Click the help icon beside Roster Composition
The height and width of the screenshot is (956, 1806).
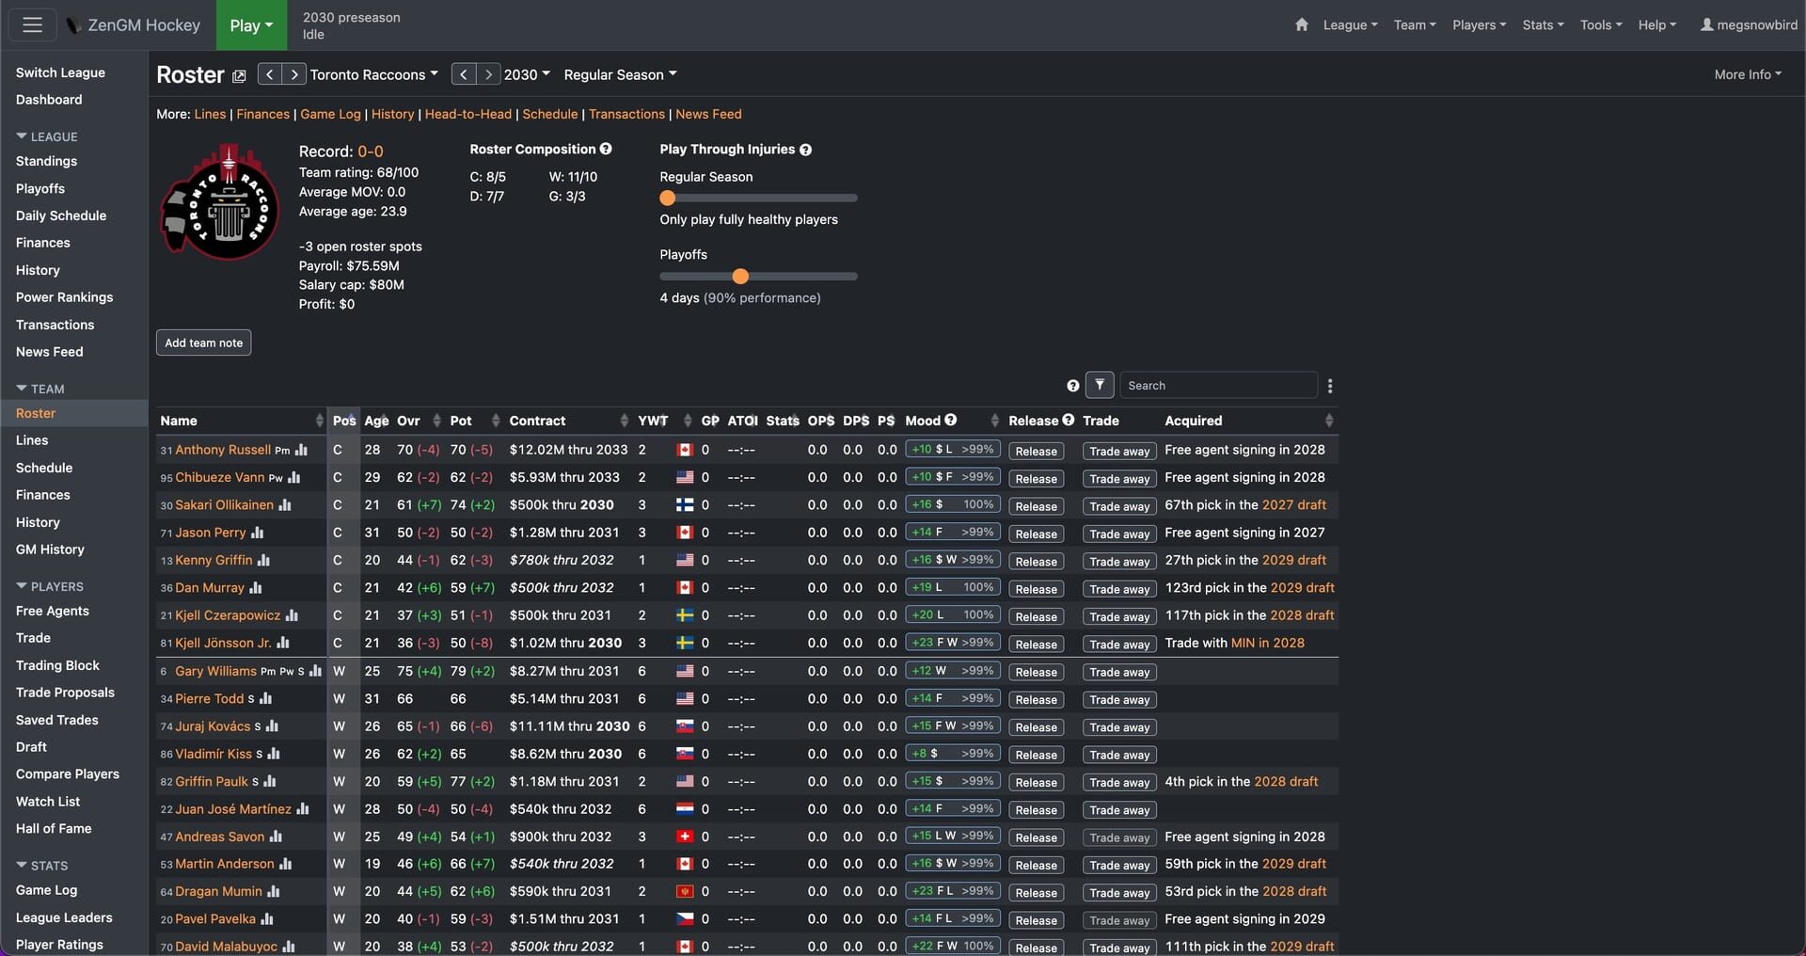pos(606,149)
